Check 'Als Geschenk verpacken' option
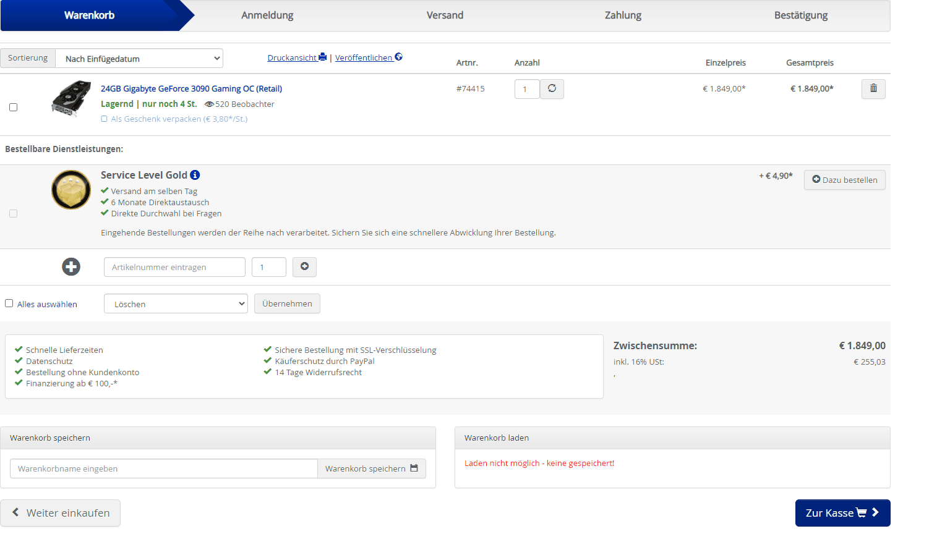The image size is (950, 534). (105, 119)
